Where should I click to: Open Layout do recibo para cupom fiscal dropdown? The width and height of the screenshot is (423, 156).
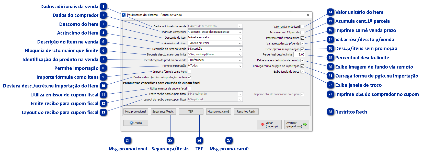(x=215, y=99)
